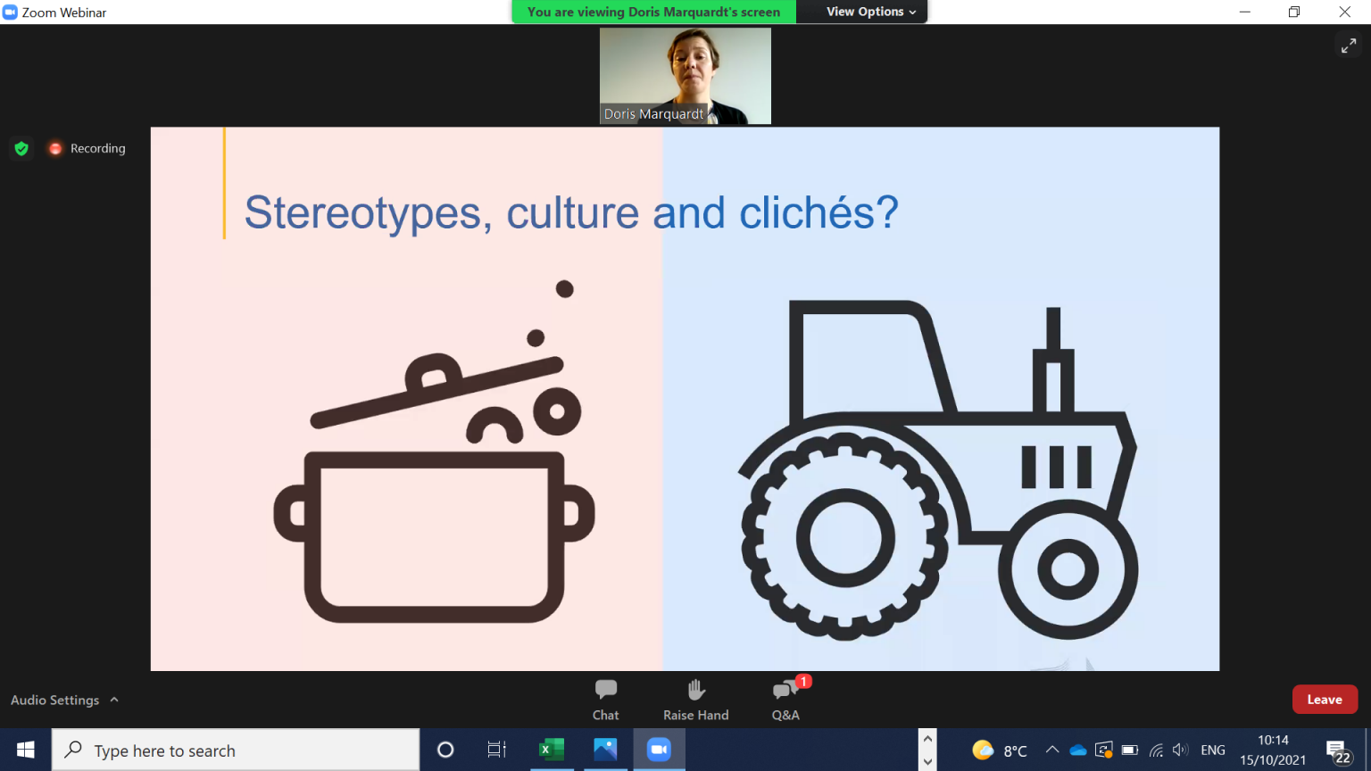Click the Doris Marquardt name label

[653, 113]
